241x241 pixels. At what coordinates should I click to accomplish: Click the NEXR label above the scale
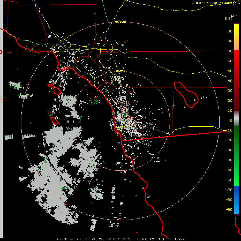(x=235, y=16)
